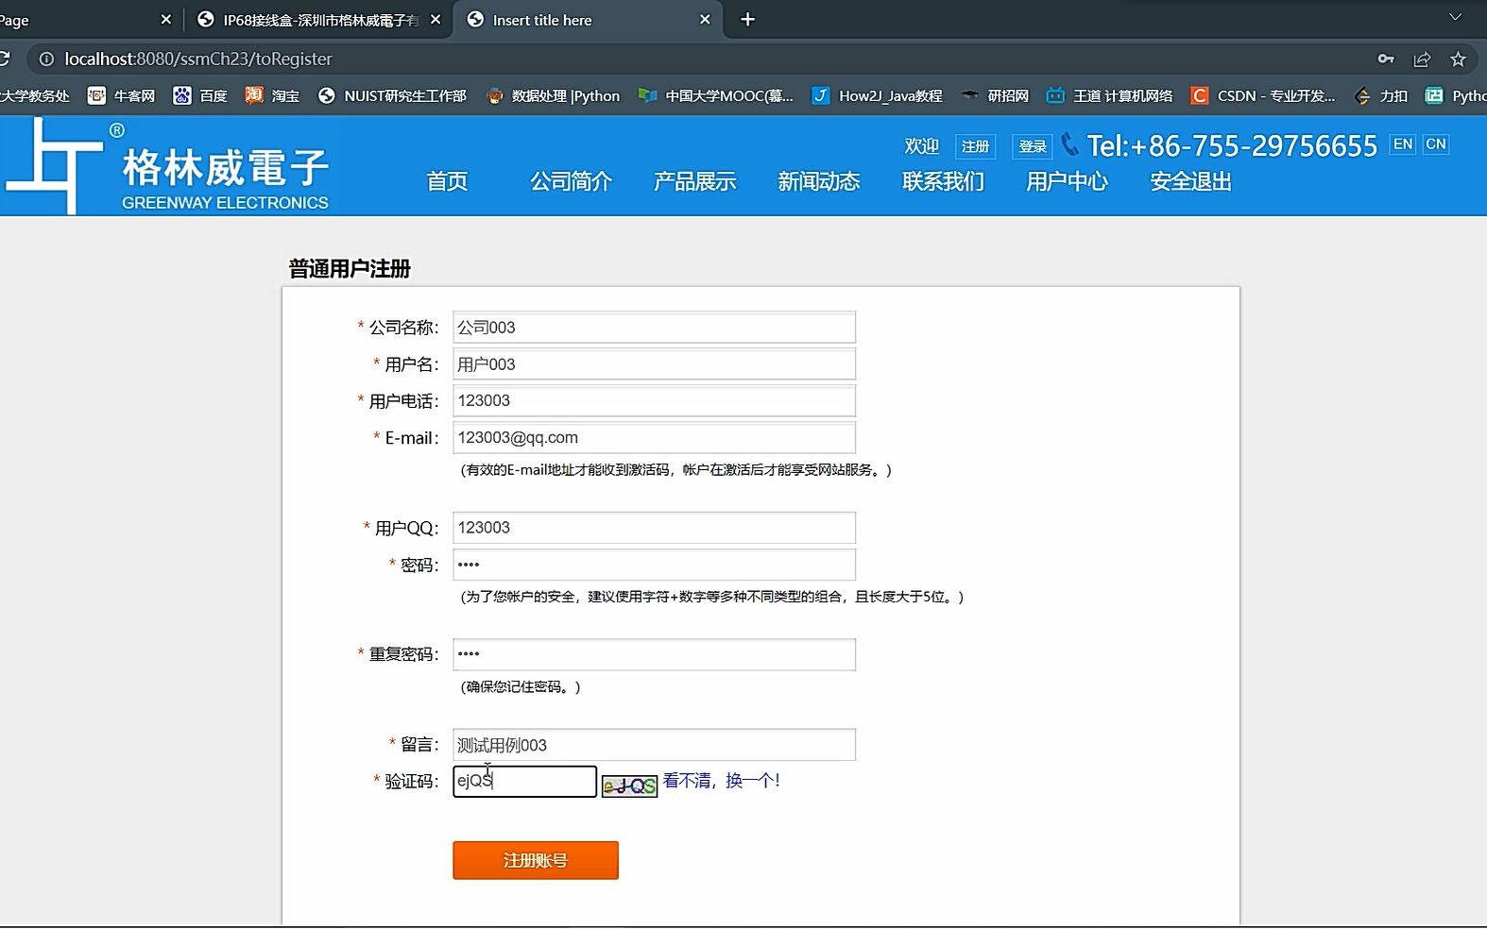Image resolution: width=1487 pixels, height=929 pixels.
Task: Switch to the IP68接线盒 tab
Action: 319,20
